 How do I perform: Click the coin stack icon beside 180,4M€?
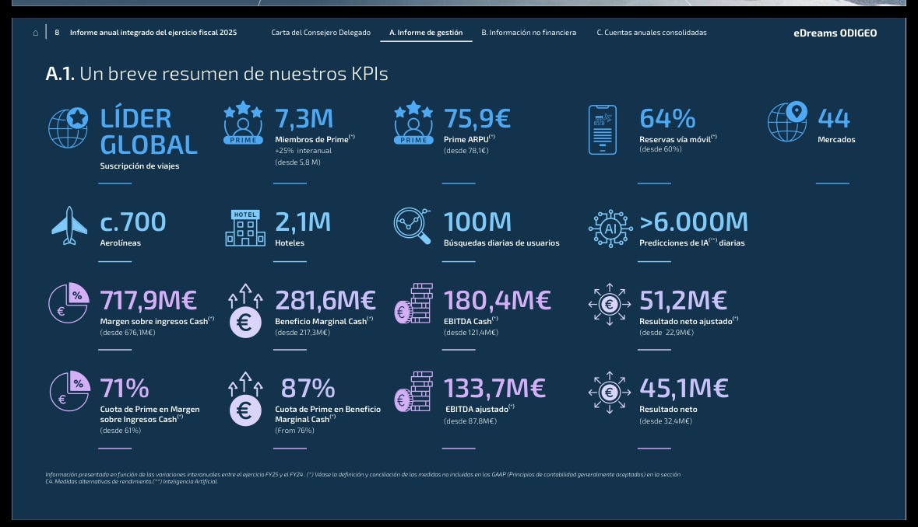point(413,303)
